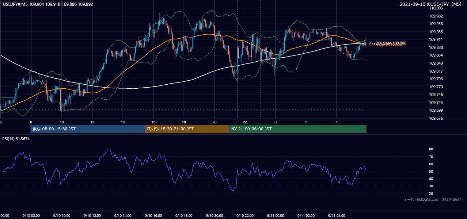Click the 9/10 10:00 bottom time label
Screen dimensions: 467x219
point(61,216)
